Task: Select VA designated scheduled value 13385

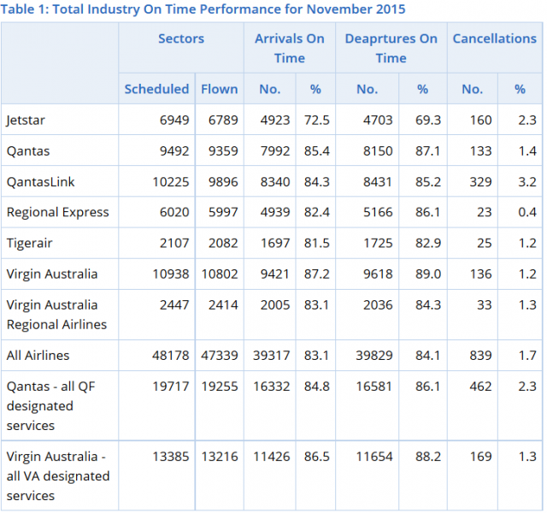Action: 171,457
